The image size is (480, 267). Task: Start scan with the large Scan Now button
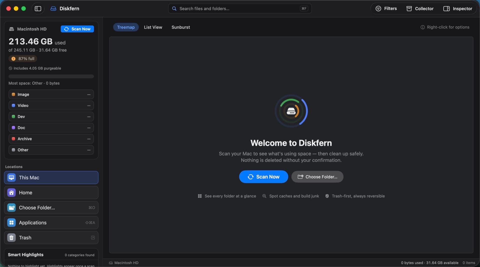pyautogui.click(x=263, y=177)
